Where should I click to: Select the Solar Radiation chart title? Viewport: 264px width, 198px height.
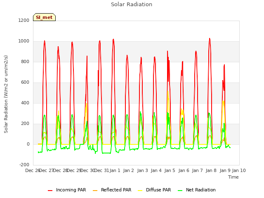coord(132,5)
